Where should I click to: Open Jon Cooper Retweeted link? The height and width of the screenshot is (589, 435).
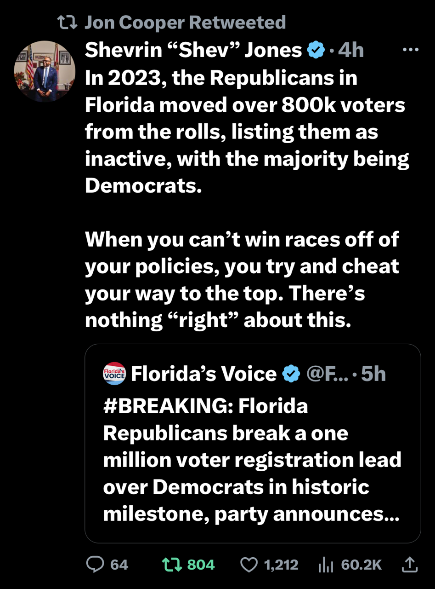(x=185, y=22)
